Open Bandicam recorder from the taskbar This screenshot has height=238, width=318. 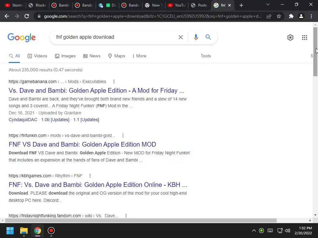coord(51,231)
